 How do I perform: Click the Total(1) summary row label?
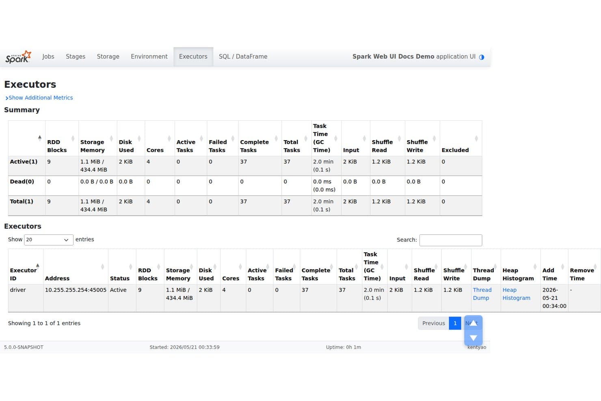(x=22, y=202)
